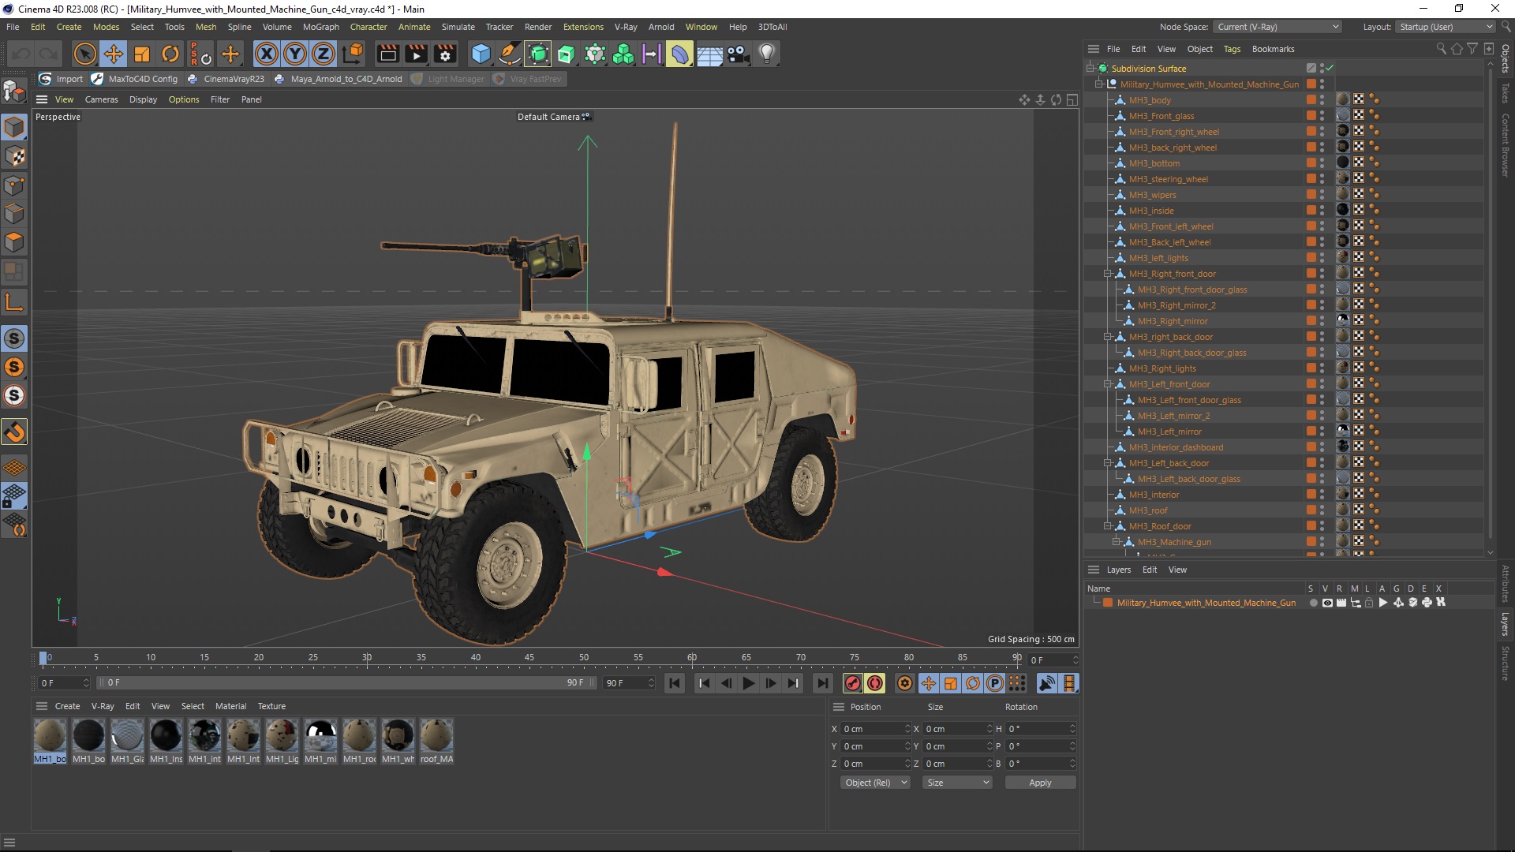
Task: Collapse MH3_Right_front_door tree node
Action: pyautogui.click(x=1108, y=274)
